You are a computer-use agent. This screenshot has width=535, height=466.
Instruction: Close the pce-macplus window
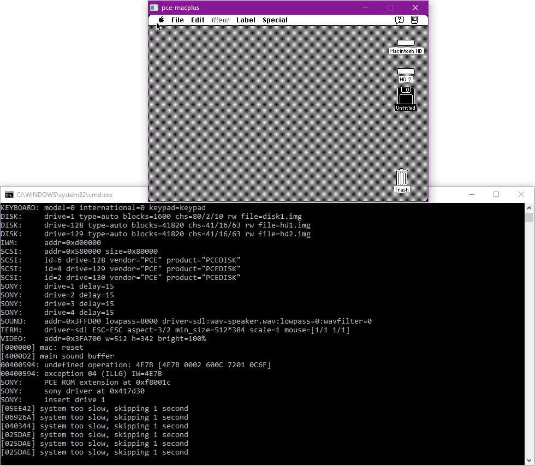click(415, 8)
